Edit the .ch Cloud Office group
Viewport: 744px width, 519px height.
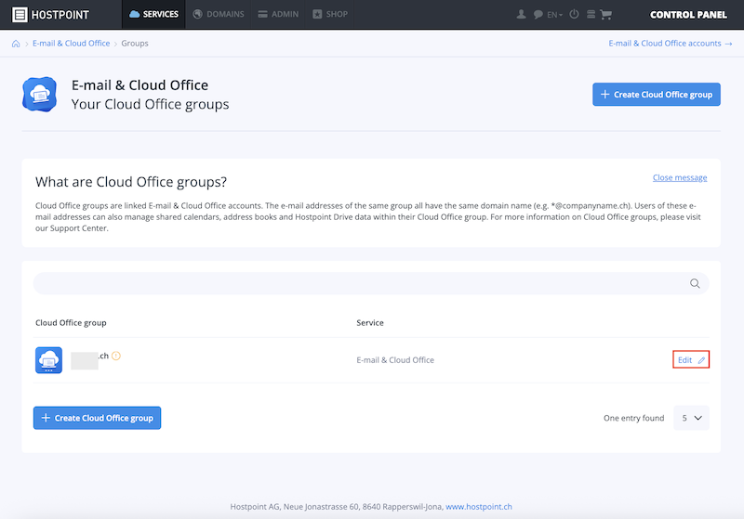coord(691,360)
